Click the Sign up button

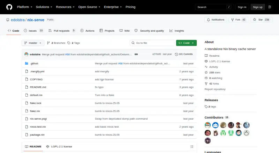258,7
